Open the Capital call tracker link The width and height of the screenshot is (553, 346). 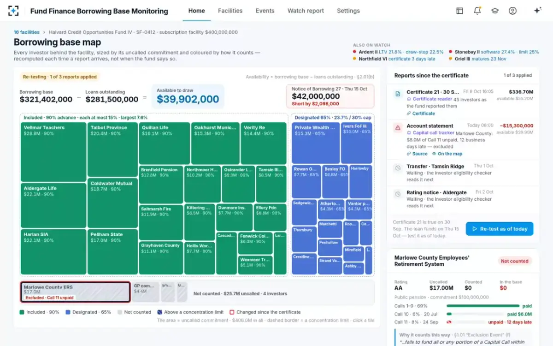pos(430,133)
